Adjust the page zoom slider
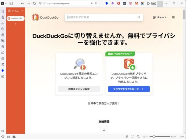 [160, 137]
